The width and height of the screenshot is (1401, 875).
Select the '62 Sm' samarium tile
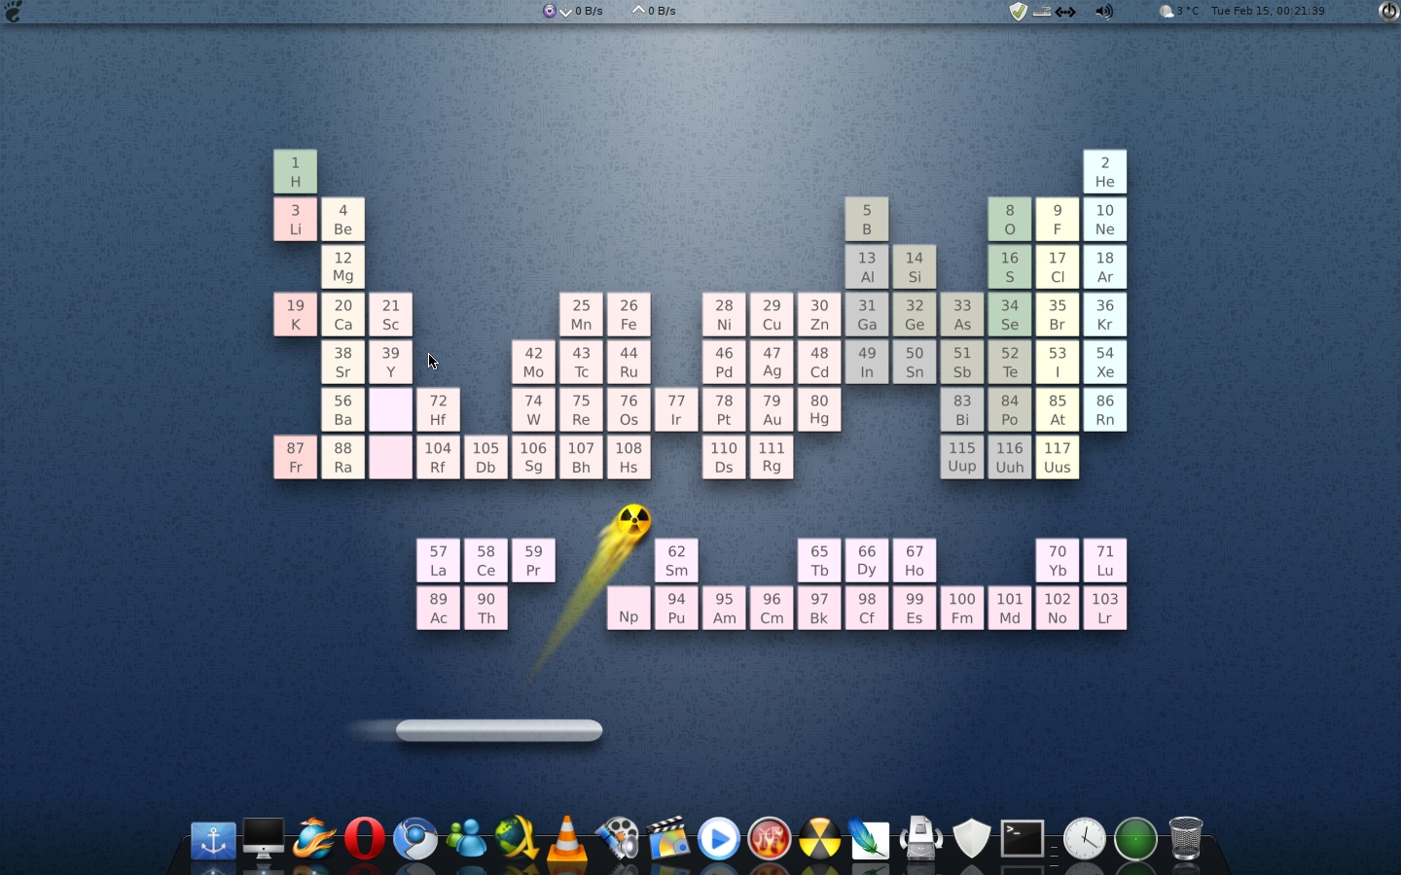(677, 561)
